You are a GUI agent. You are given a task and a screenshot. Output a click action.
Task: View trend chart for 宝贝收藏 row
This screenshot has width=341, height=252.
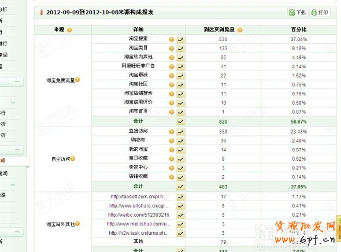180,160
